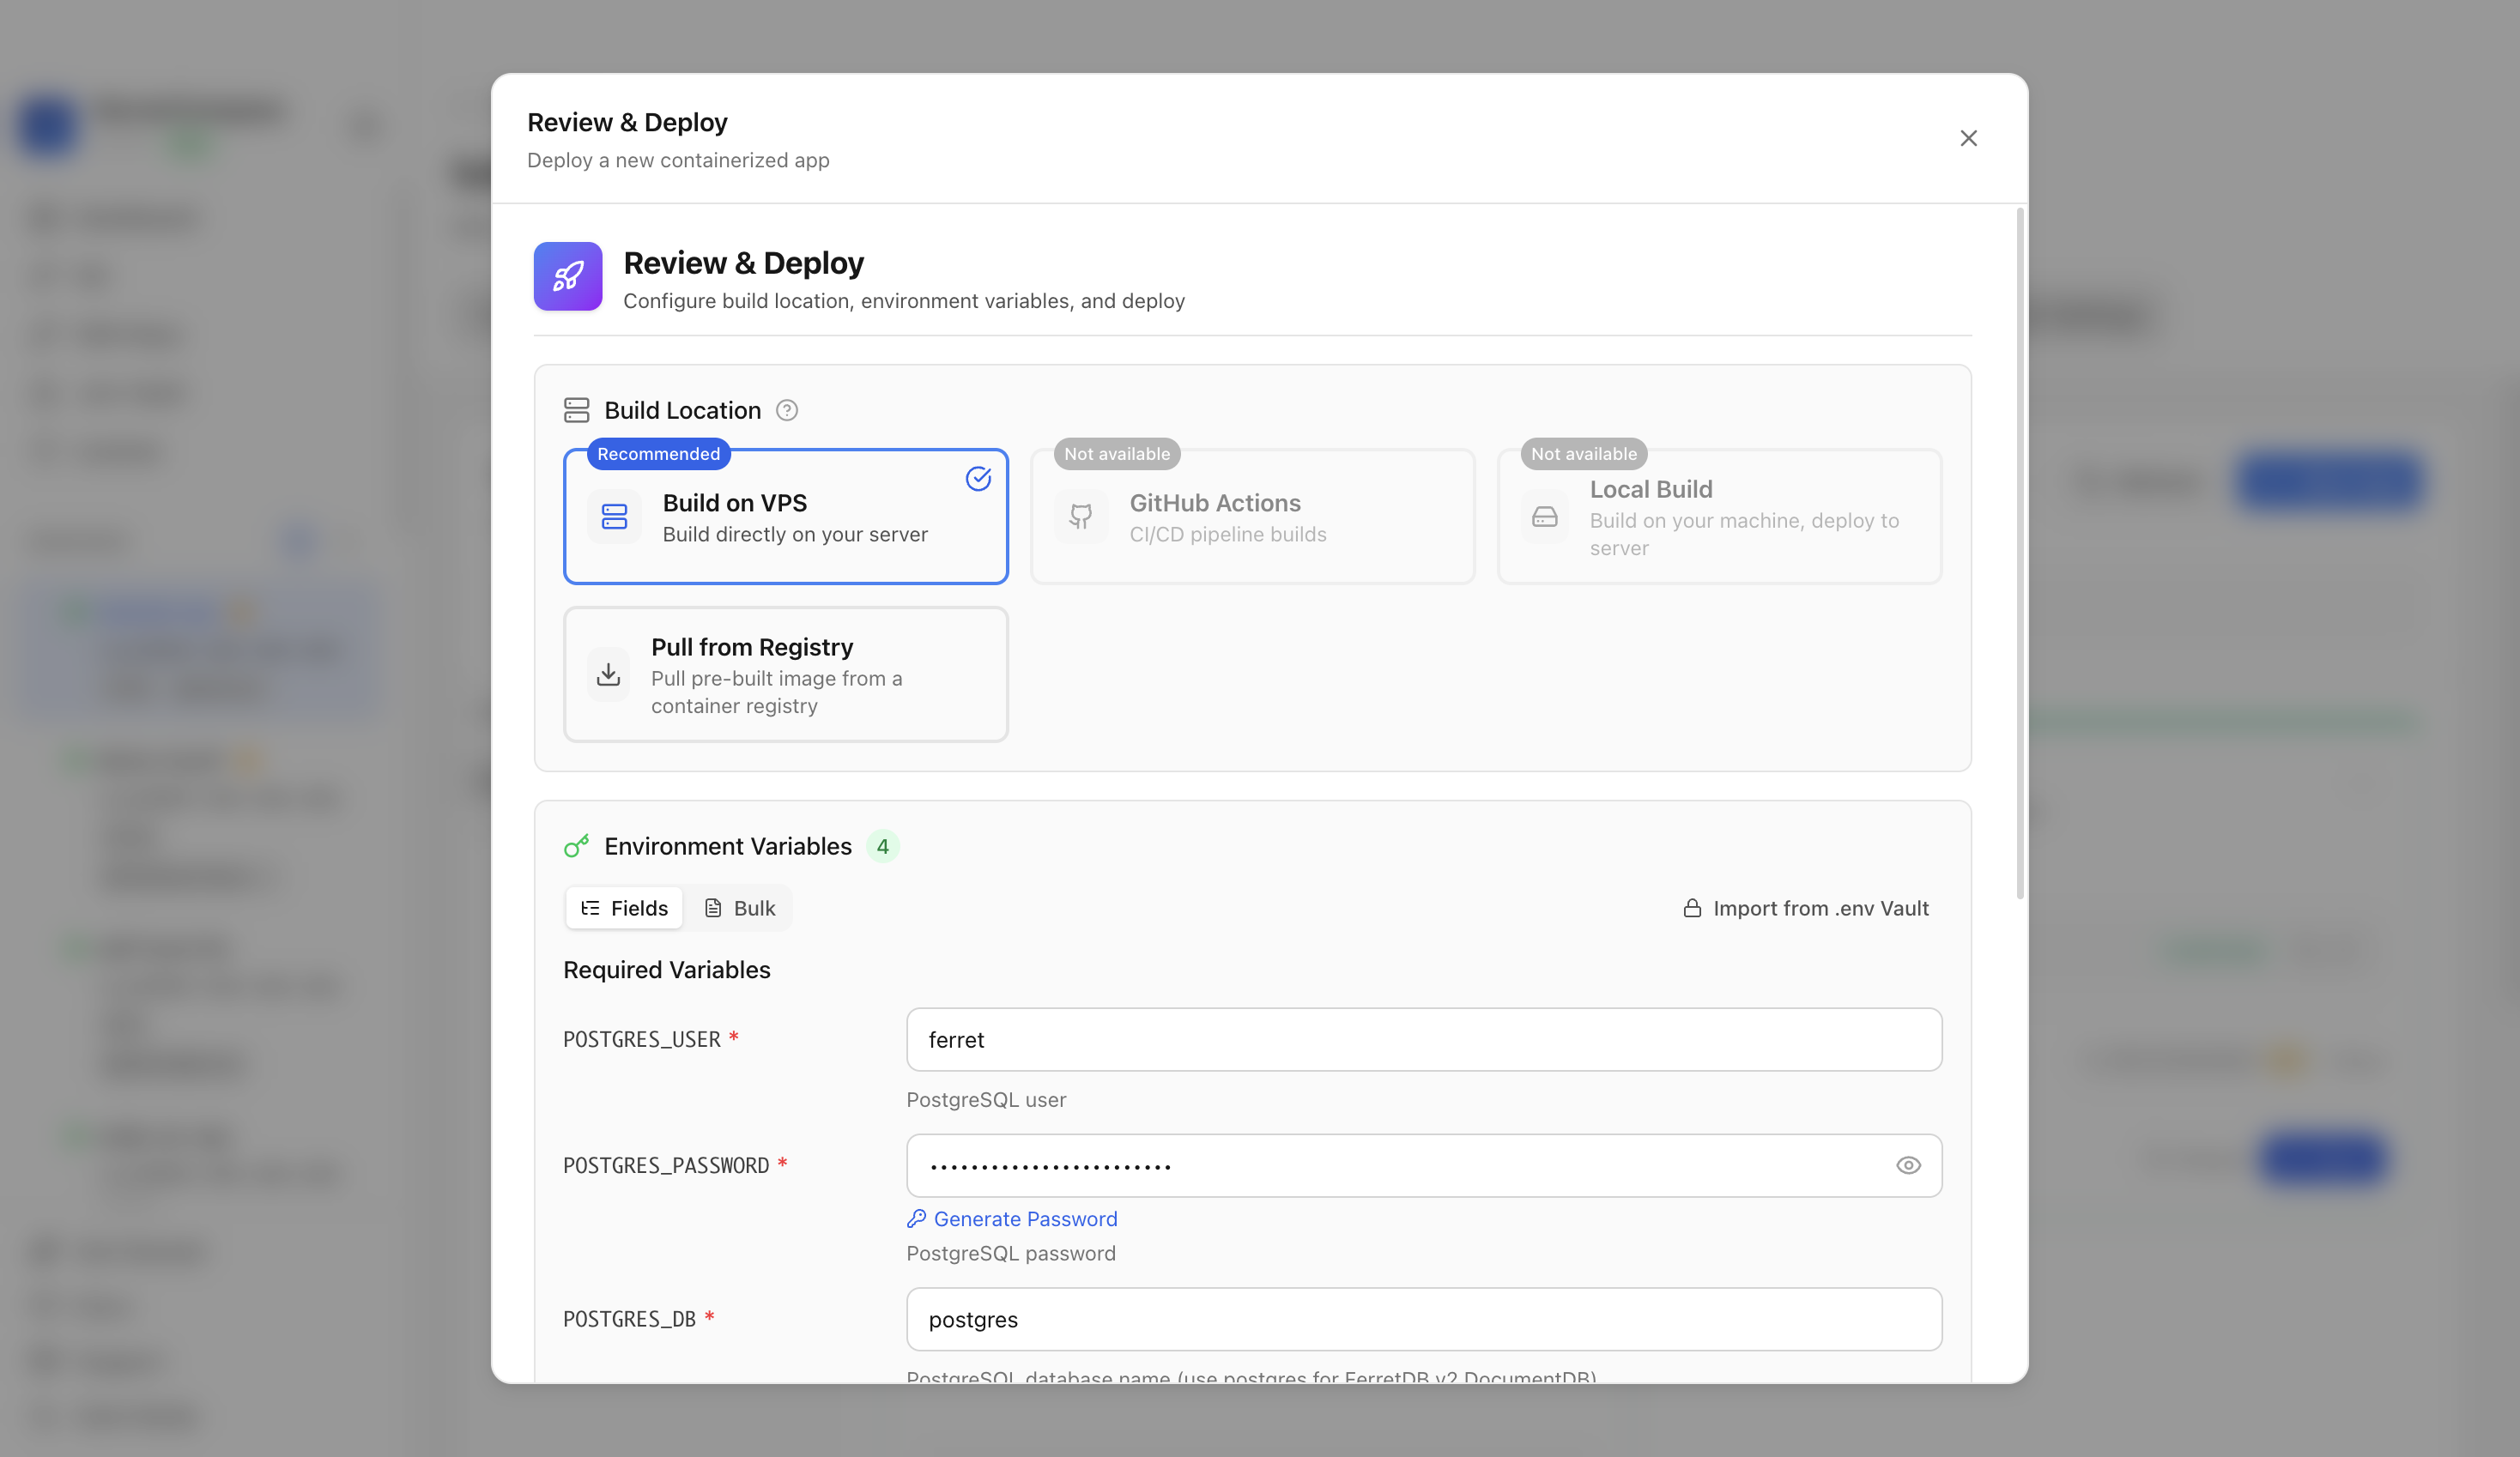
Task: Click the checkmark on Build on VPS
Action: click(978, 479)
